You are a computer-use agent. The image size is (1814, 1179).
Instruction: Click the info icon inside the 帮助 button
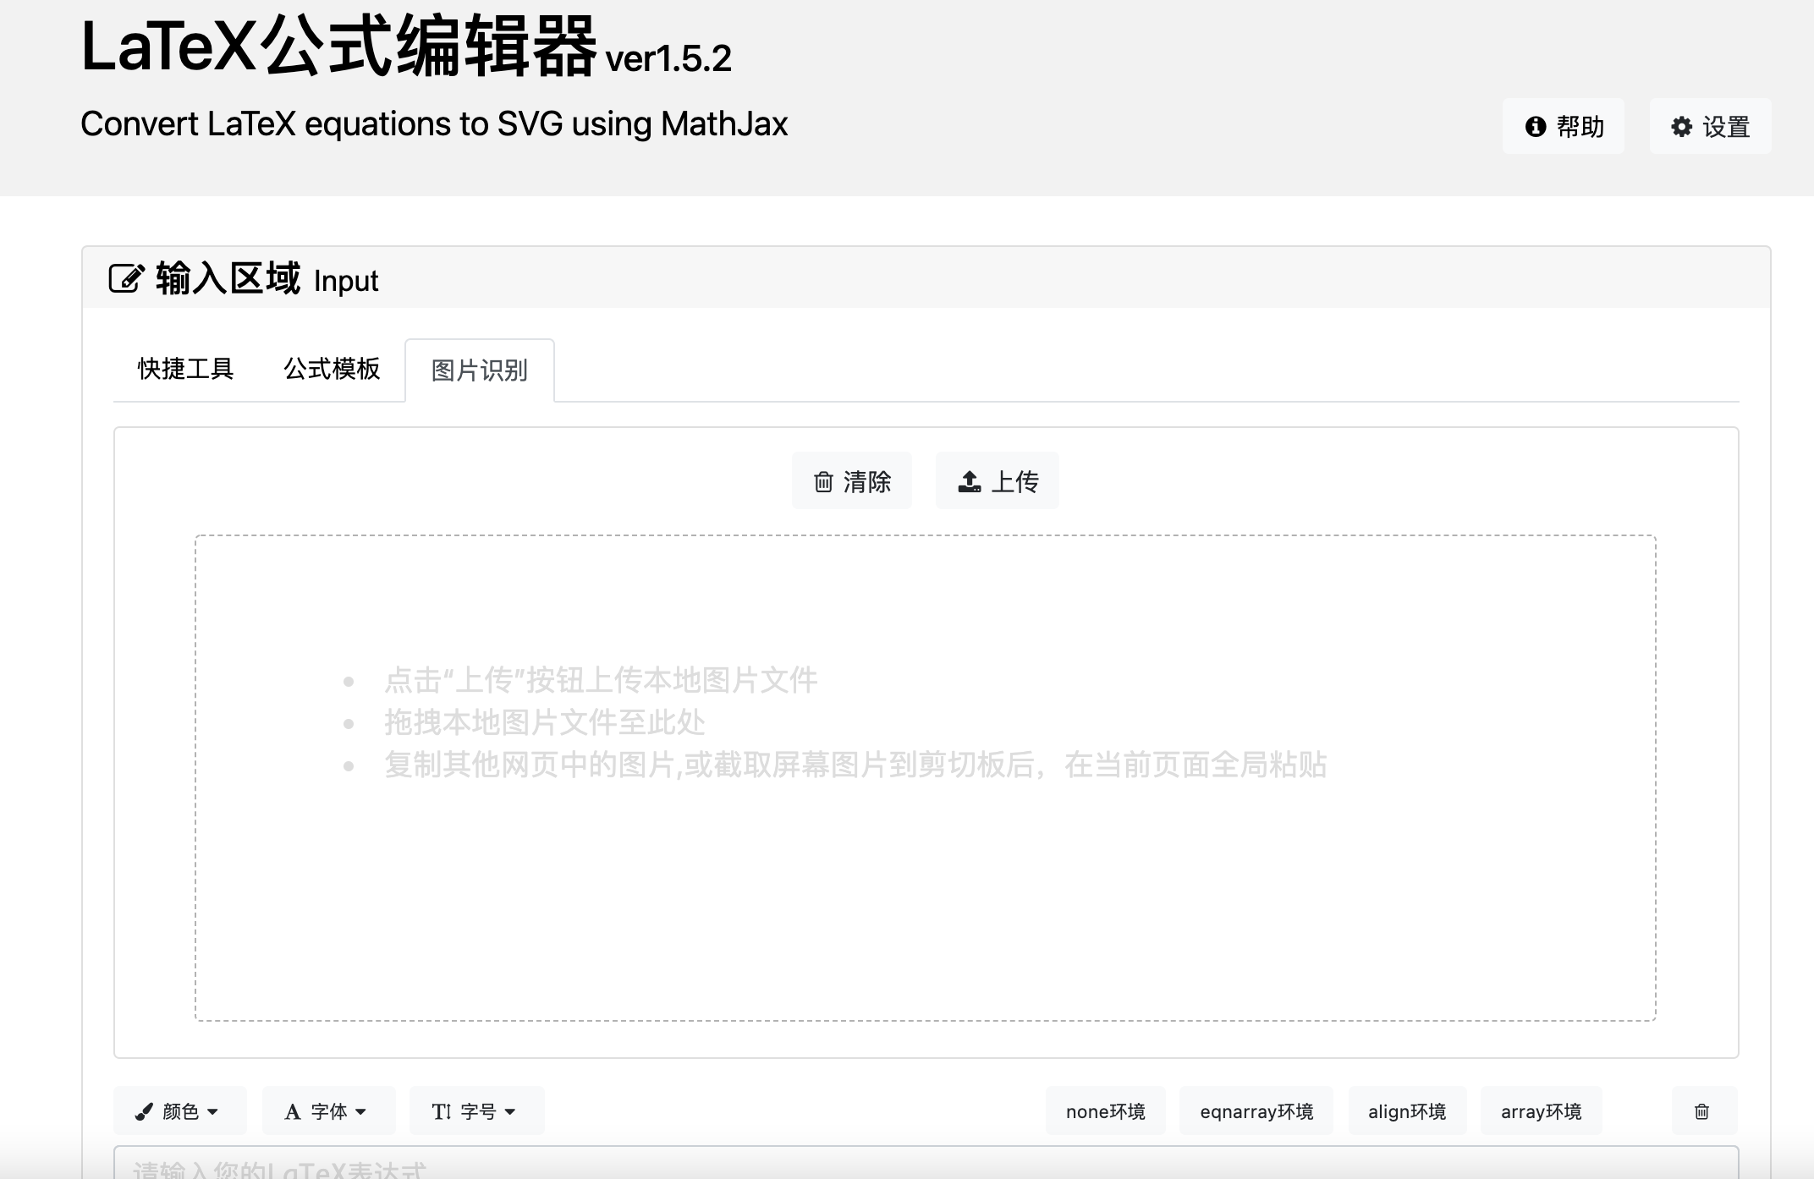click(1537, 125)
